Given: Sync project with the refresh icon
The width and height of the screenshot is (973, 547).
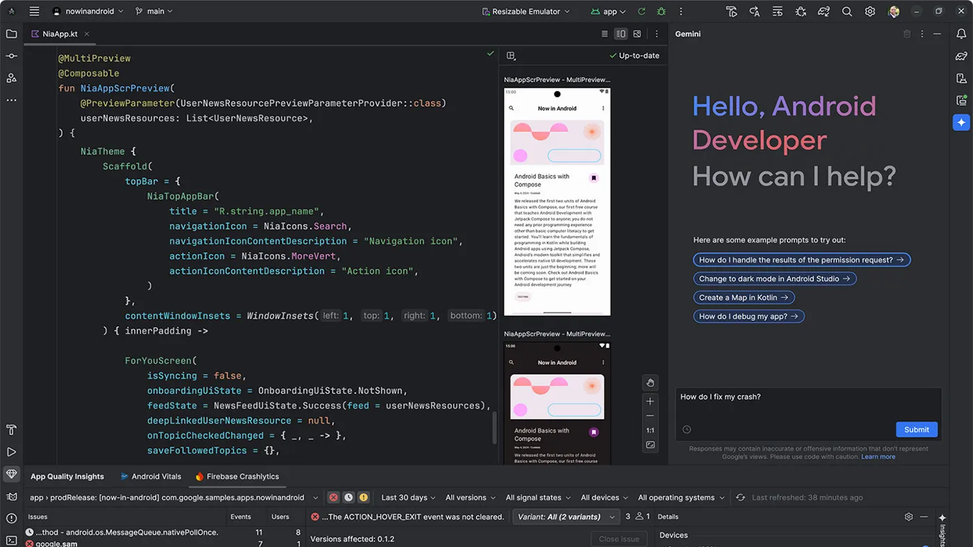Looking at the screenshot, I should 641,11.
